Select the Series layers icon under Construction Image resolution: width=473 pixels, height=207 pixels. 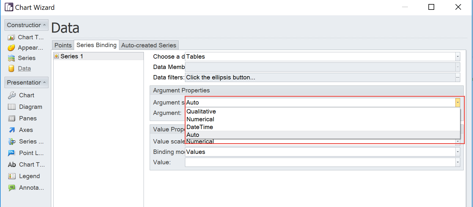[11, 58]
